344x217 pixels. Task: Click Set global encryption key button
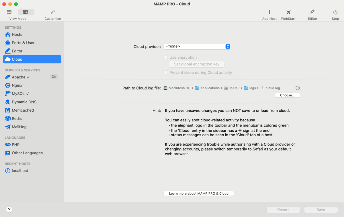(x=197, y=64)
